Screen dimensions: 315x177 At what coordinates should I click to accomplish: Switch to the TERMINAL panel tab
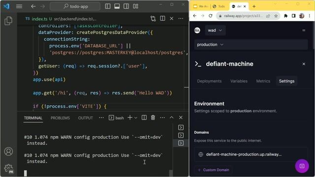(33, 118)
